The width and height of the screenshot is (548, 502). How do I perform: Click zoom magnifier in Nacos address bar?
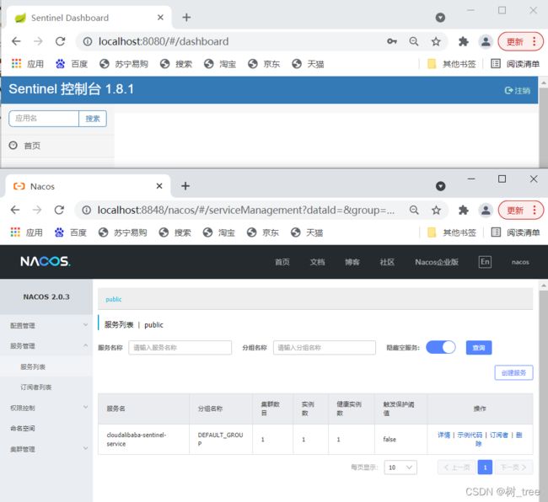point(414,211)
